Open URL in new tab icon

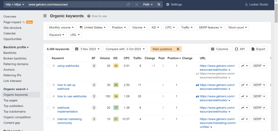tap(128, 5)
